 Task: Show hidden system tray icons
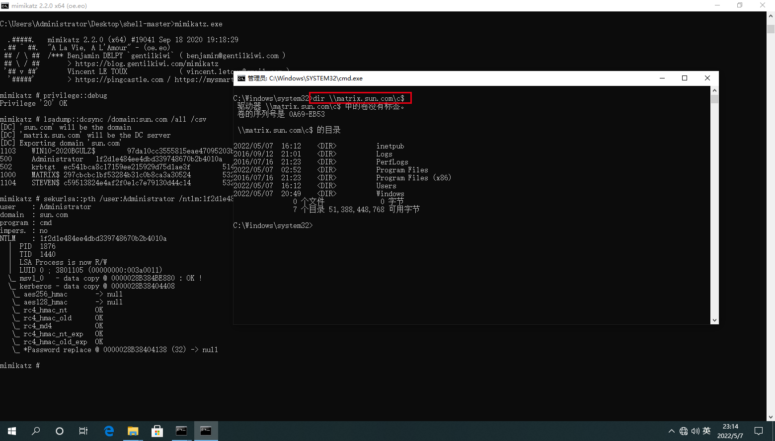[671, 431]
